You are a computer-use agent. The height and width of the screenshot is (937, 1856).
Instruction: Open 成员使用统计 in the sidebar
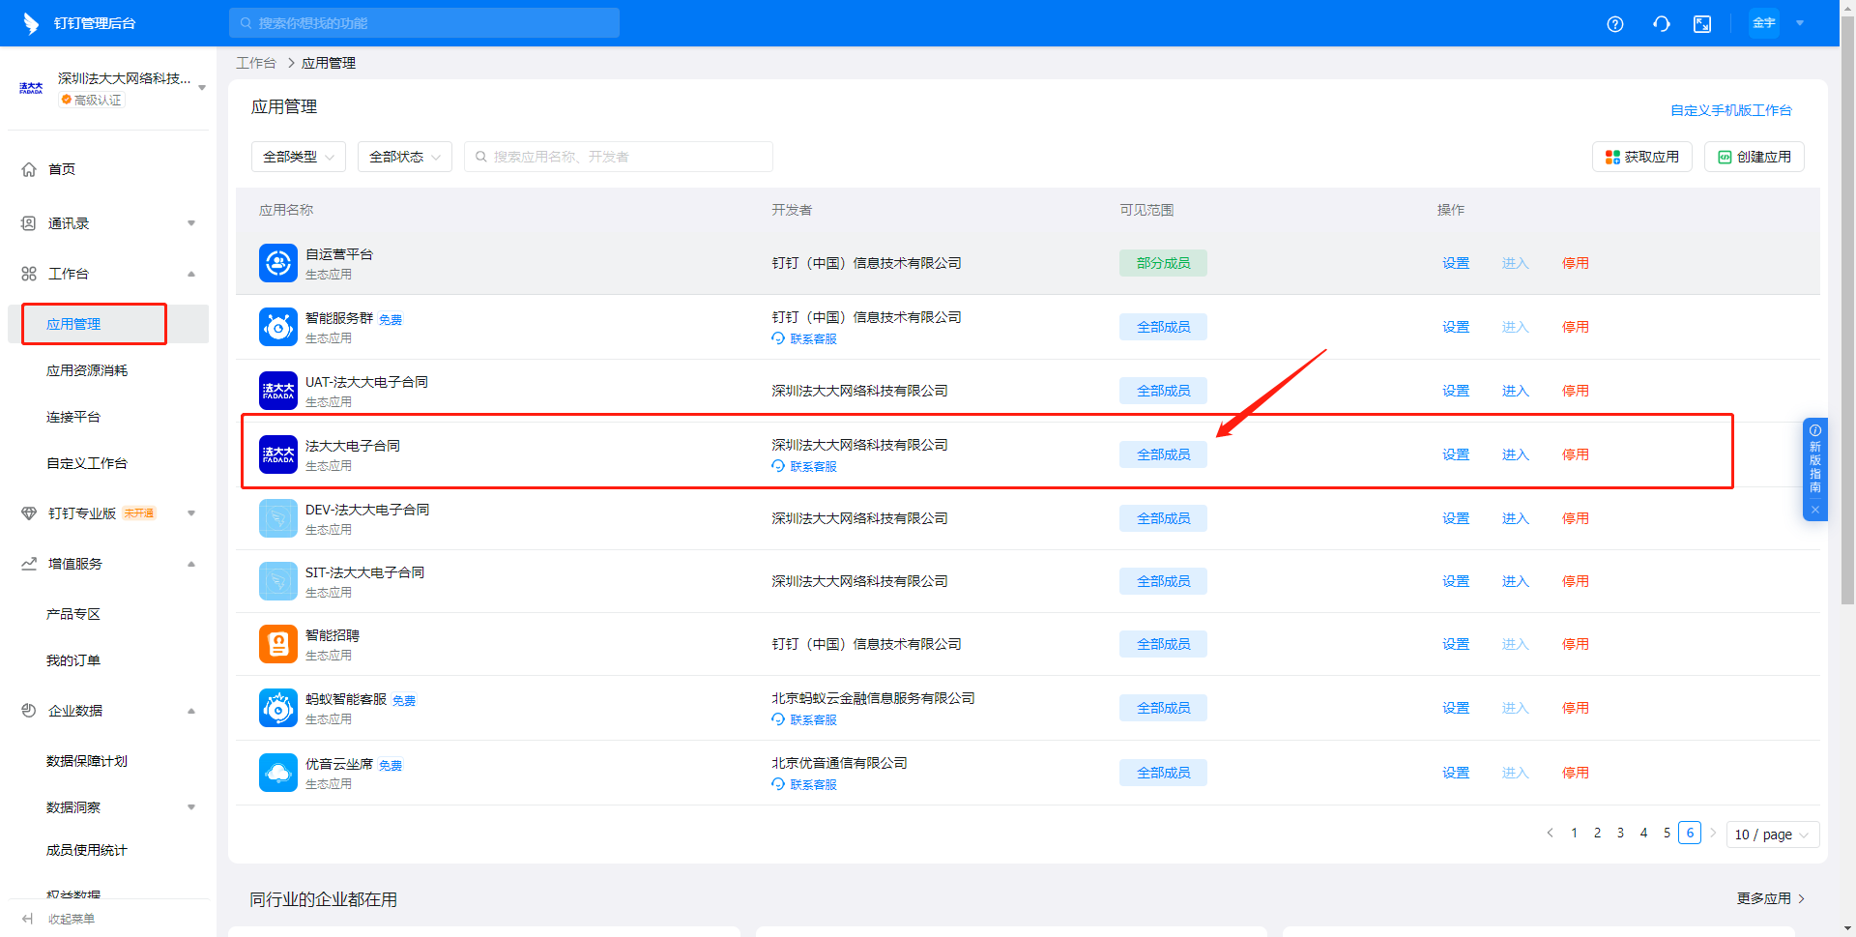point(87,850)
